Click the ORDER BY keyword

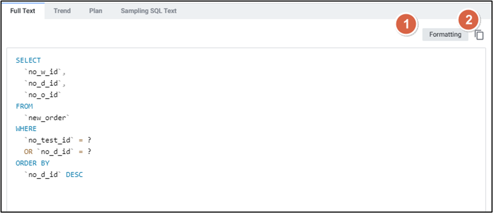(x=32, y=164)
